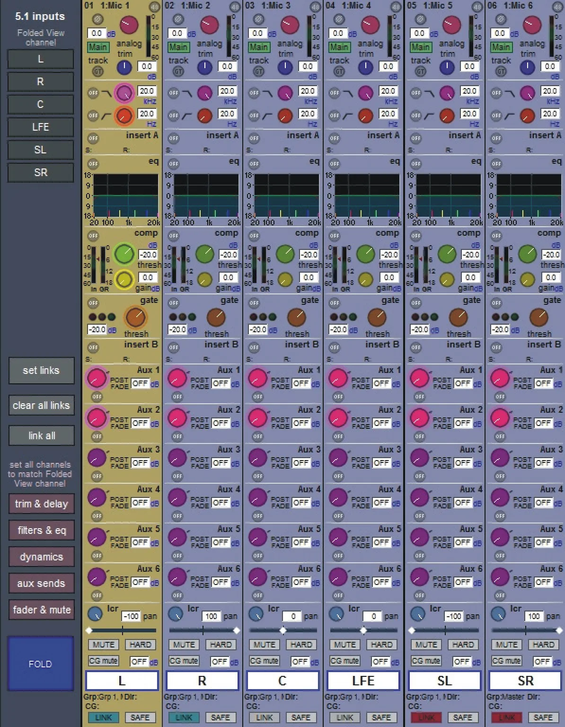Select R as the Folded View channel
The image size is (565, 727).
pos(41,82)
